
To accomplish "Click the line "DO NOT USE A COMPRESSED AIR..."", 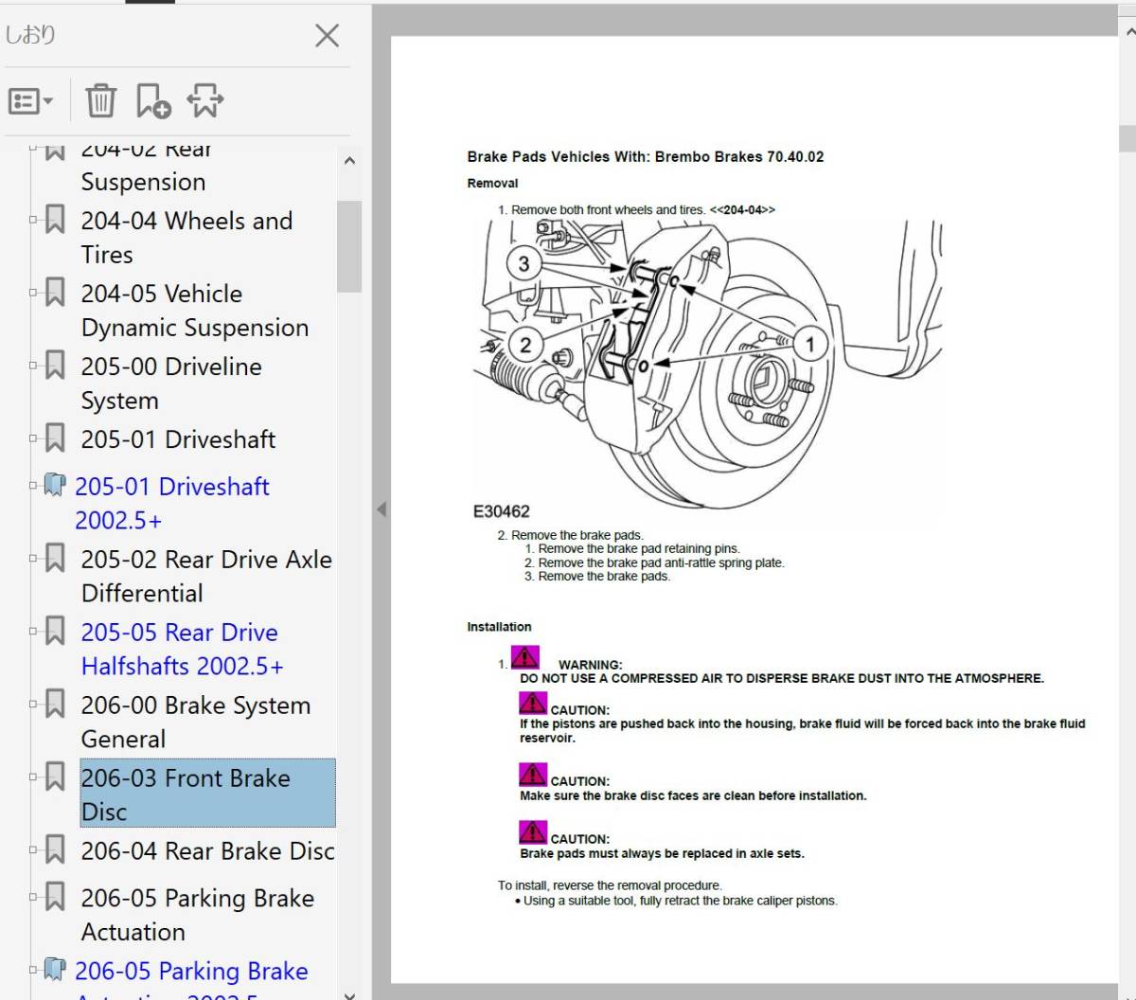I will click(x=782, y=679).
